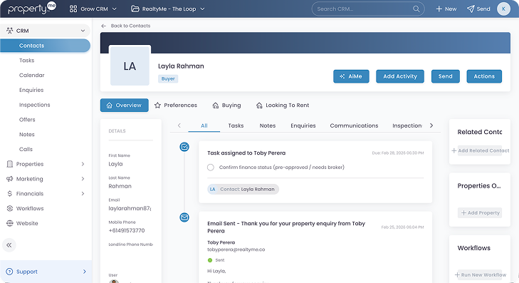Click the plus icon for Add Related Contact
The height and width of the screenshot is (283, 519).
(x=454, y=150)
